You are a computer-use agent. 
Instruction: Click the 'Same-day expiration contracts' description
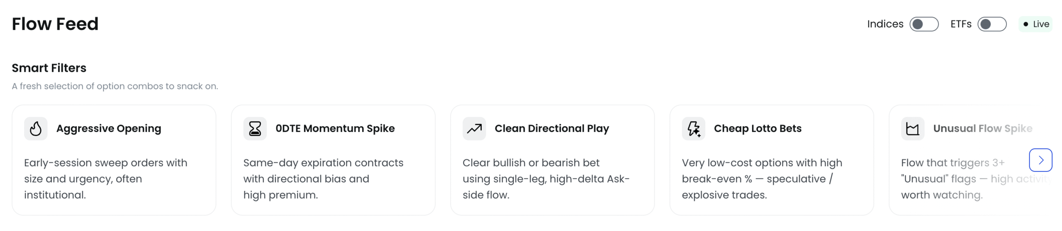click(323, 179)
